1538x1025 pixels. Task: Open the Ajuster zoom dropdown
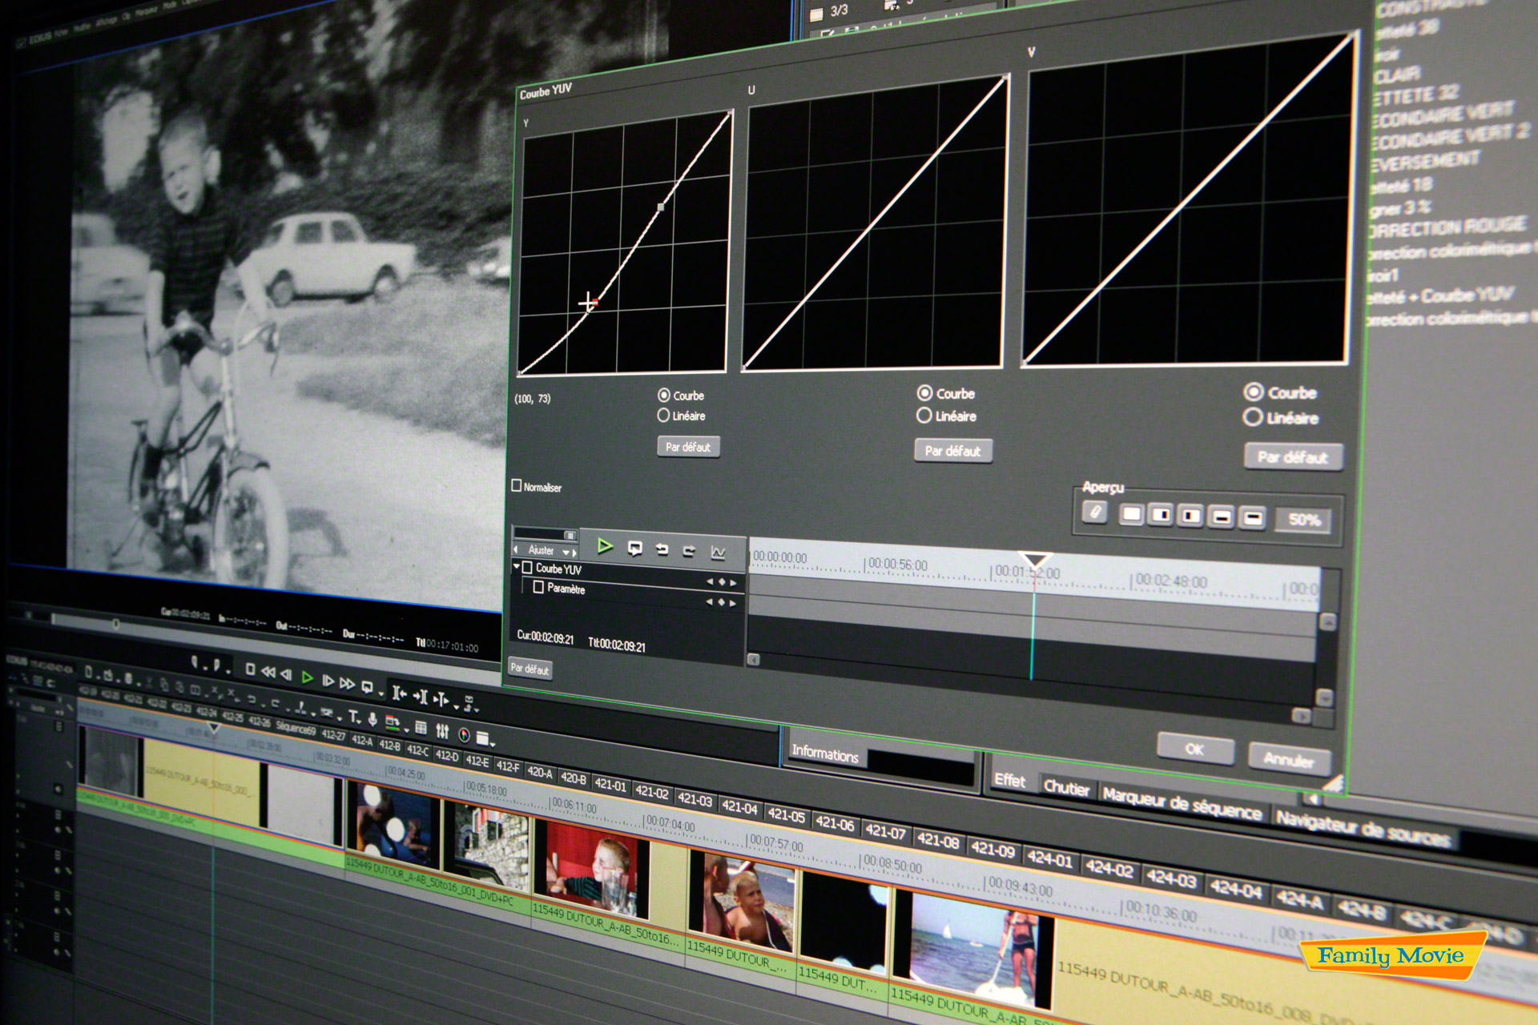(566, 553)
